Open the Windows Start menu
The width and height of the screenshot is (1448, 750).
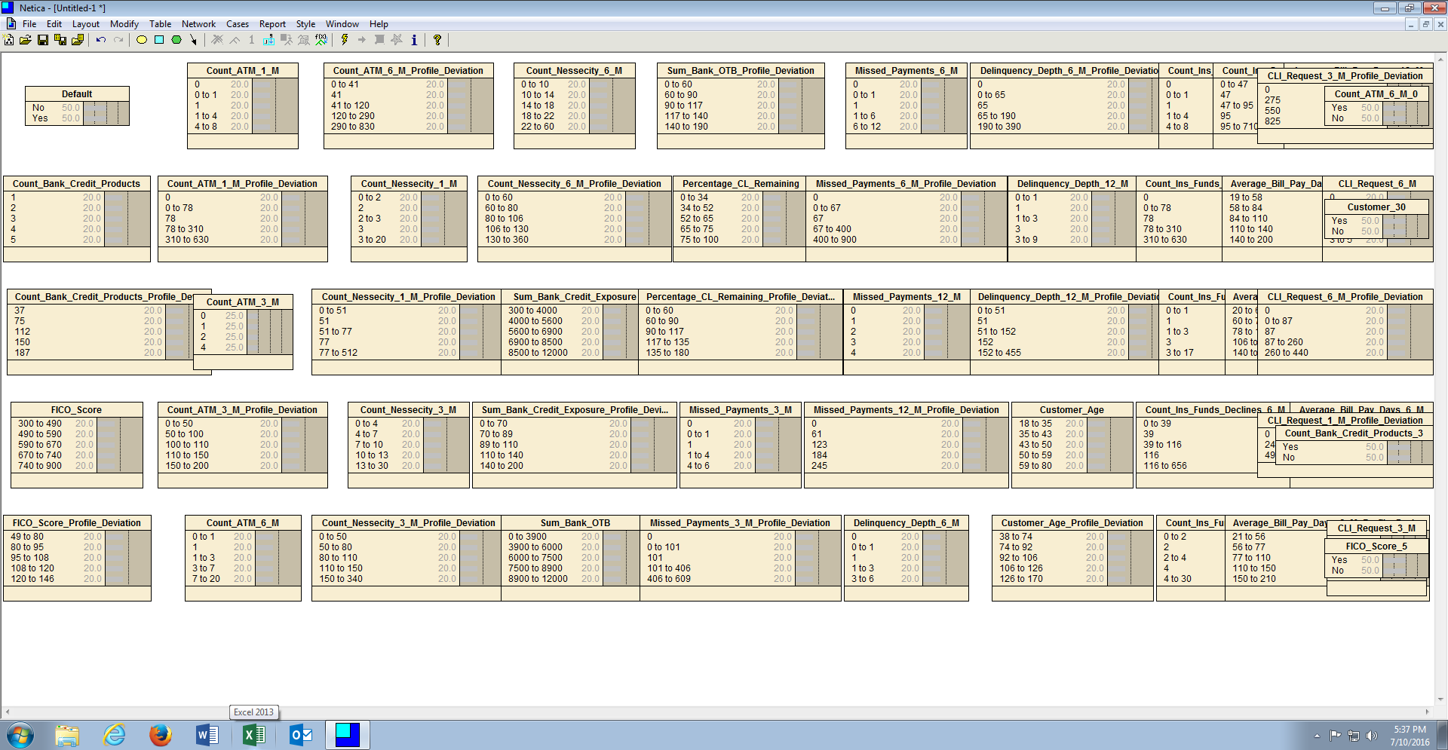(x=20, y=735)
